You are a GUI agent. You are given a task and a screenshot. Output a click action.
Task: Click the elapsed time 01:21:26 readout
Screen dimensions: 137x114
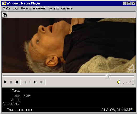[x=108, y=110]
